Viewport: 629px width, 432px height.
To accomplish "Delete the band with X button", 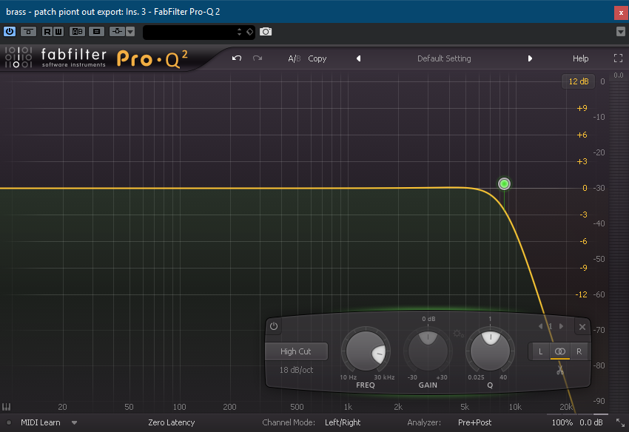I will (x=582, y=327).
